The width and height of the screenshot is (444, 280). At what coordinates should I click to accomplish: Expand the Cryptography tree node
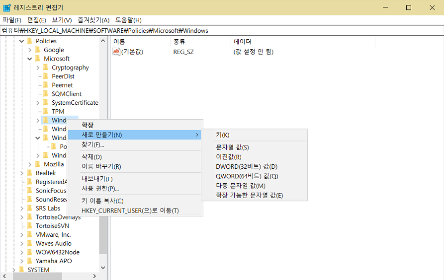coord(38,68)
